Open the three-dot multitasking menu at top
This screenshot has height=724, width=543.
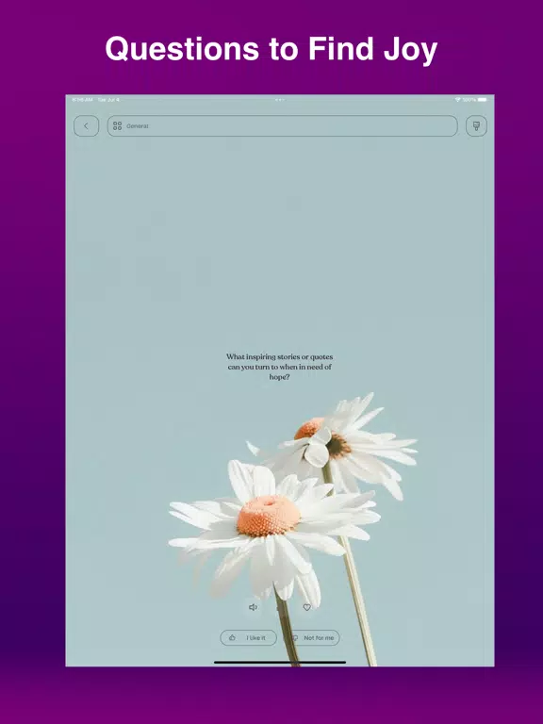[x=280, y=100]
